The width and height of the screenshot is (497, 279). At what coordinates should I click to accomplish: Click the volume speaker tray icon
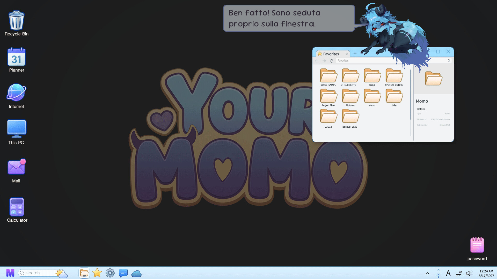[469, 273]
